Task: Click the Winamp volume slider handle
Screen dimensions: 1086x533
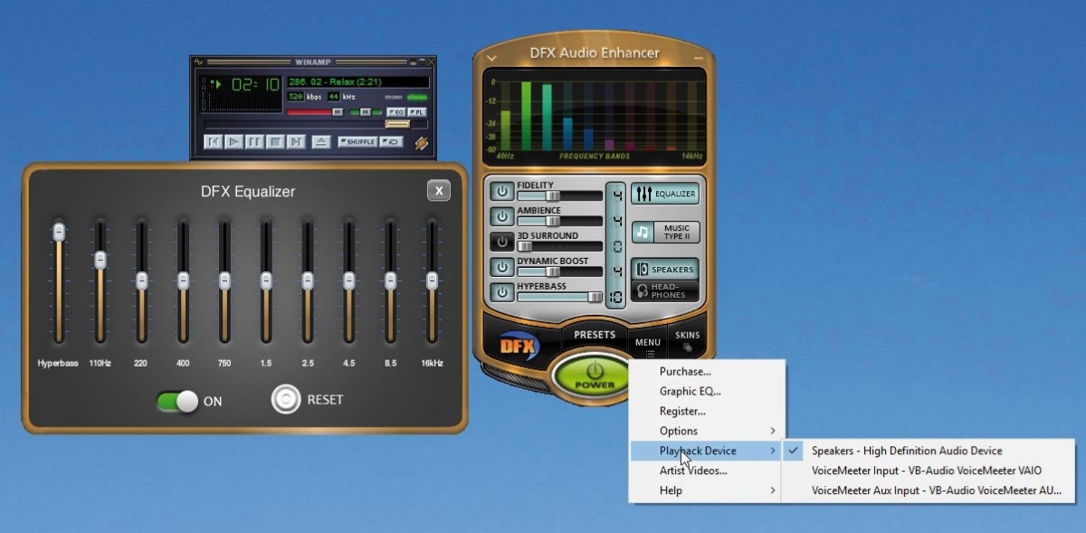Action: click(x=338, y=112)
